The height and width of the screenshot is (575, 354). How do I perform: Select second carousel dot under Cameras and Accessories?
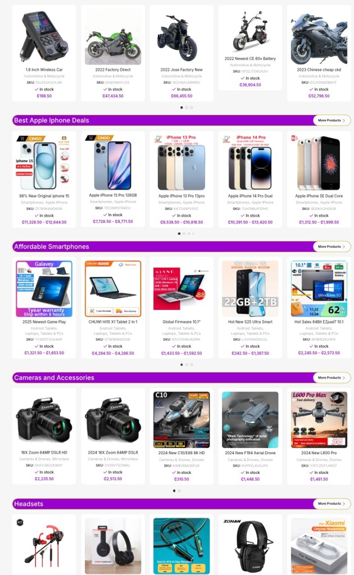(x=179, y=491)
